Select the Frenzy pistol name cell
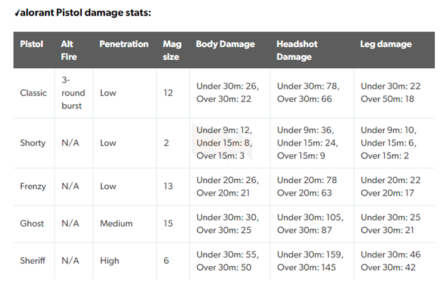Screen dimensions: 444x285 coord(33,186)
